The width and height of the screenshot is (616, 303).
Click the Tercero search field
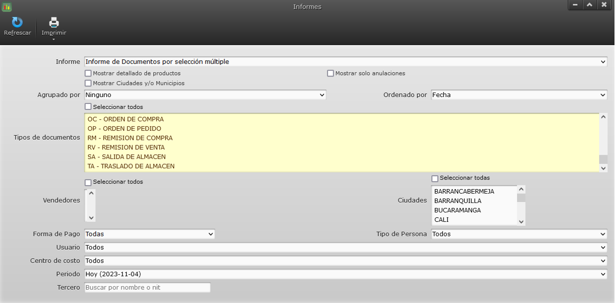coord(147,287)
